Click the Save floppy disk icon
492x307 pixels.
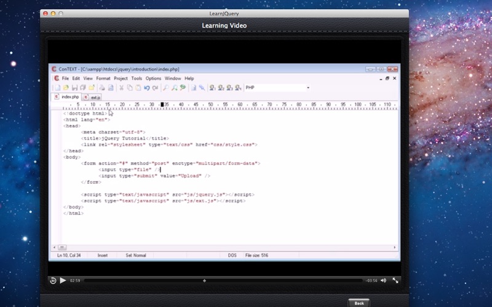pos(74,88)
